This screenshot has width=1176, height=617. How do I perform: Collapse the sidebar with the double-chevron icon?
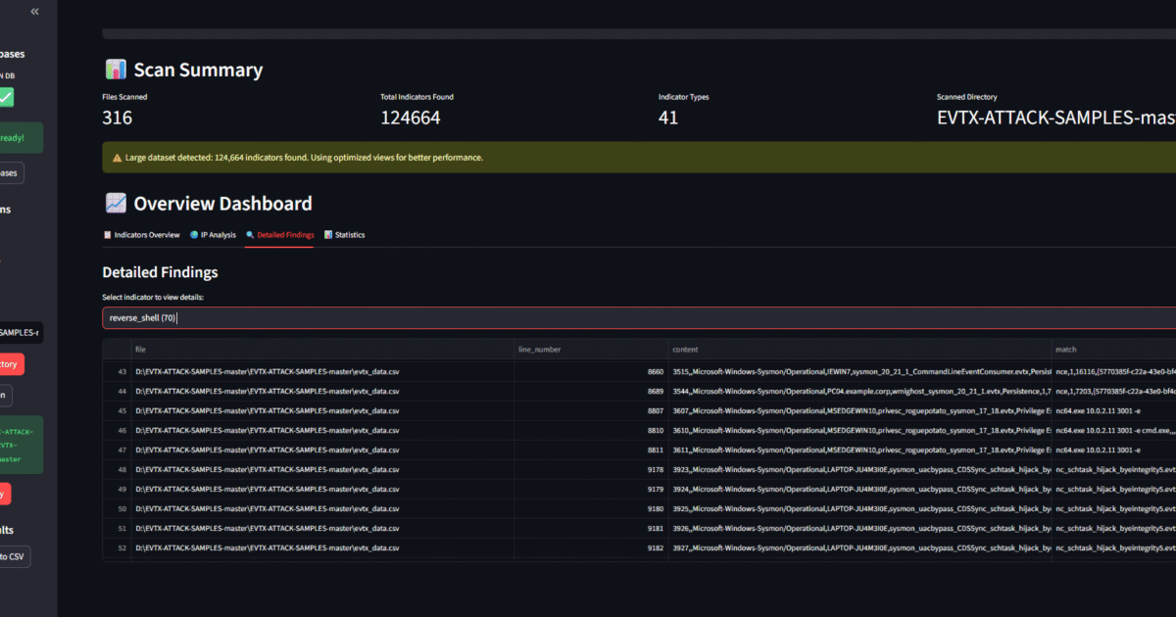[x=35, y=12]
